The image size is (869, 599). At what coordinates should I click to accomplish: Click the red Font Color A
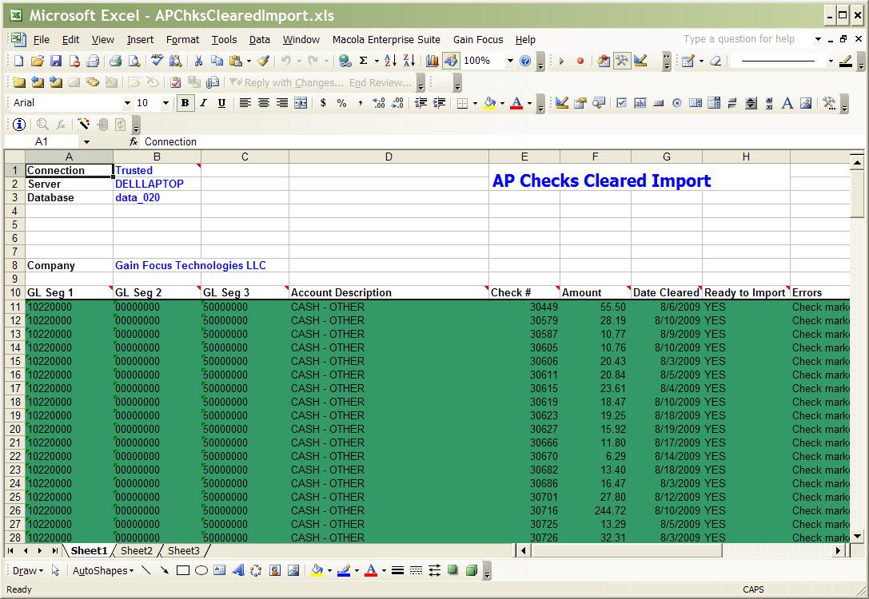pos(516,103)
